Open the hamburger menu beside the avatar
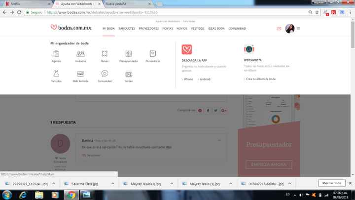Image resolution: width=355 pixels, height=200 pixels. pos(298,29)
